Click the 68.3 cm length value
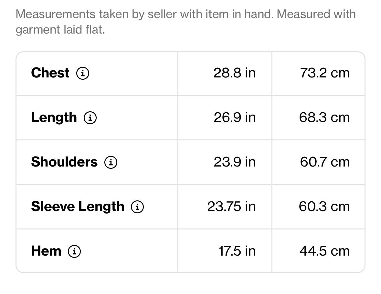Screen dimensions: 381x294 point(324,117)
